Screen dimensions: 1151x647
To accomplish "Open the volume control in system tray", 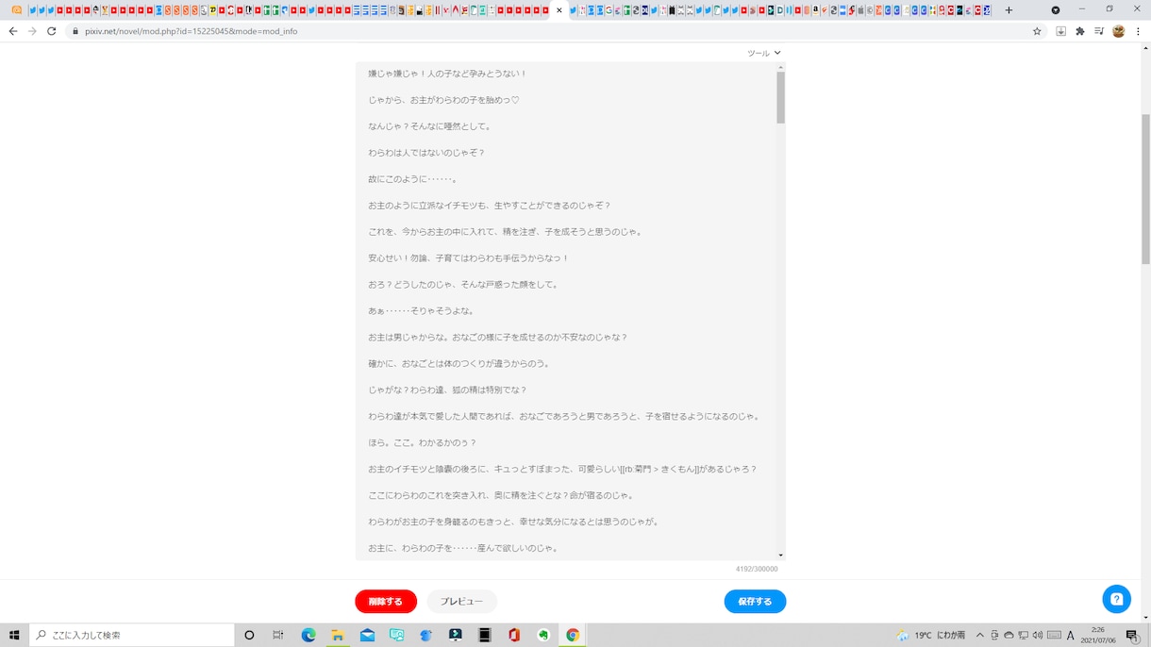I will [1039, 636].
